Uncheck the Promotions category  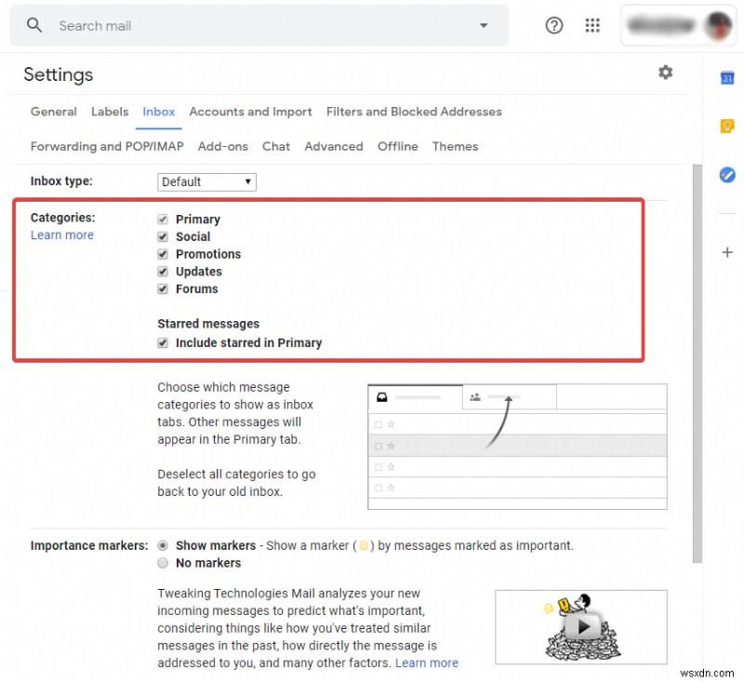164,254
